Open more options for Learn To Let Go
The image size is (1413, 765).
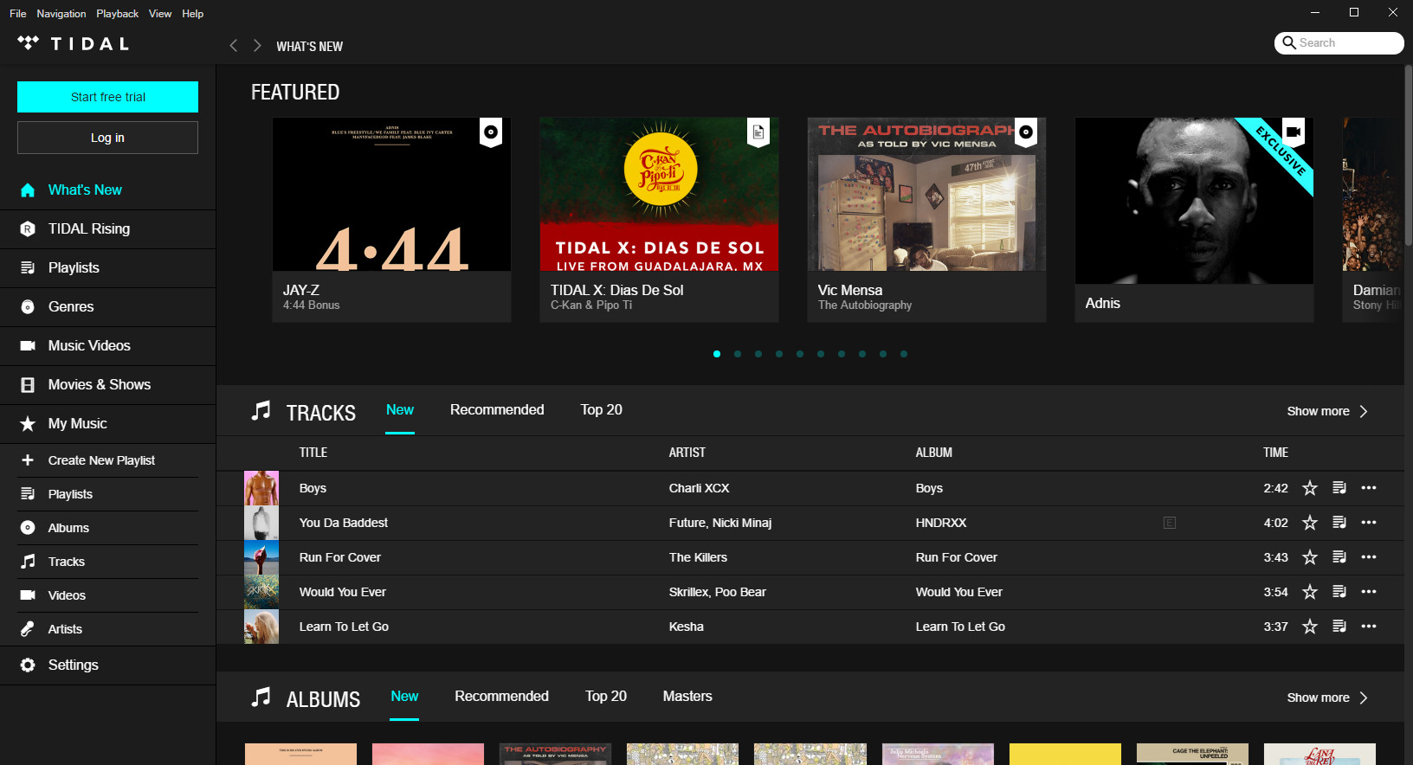click(x=1369, y=627)
